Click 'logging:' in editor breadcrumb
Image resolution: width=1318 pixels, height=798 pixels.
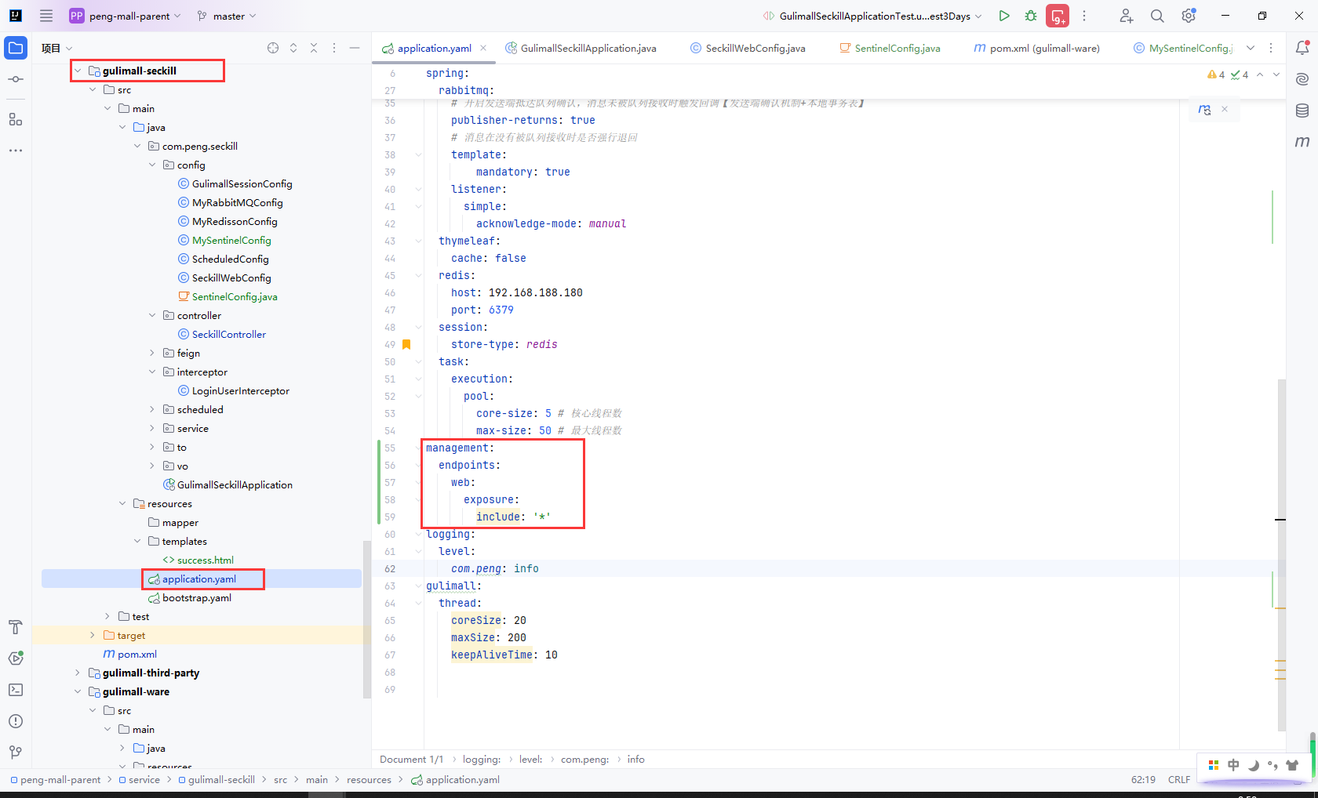(x=482, y=759)
